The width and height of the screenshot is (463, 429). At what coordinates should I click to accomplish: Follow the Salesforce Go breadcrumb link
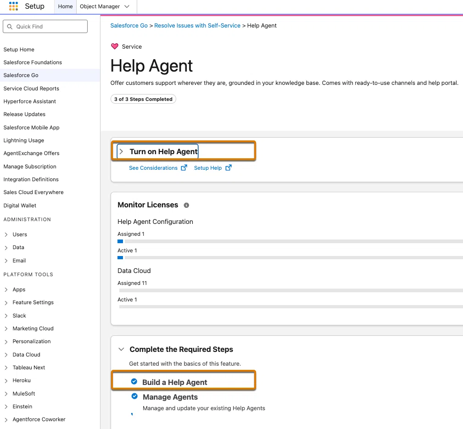129,26
